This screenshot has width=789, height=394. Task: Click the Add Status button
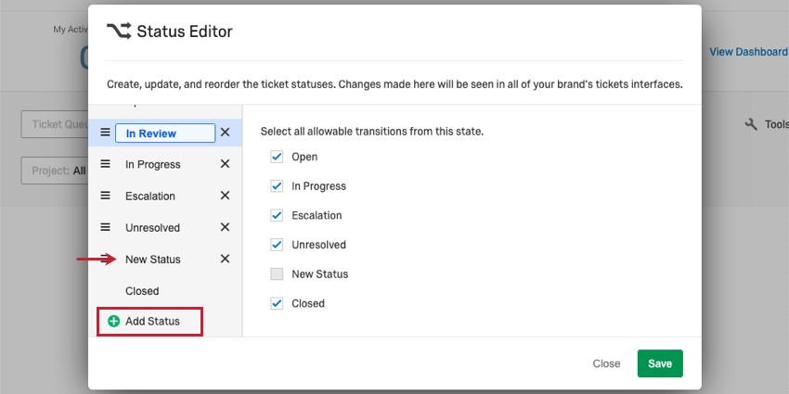pyautogui.click(x=150, y=321)
